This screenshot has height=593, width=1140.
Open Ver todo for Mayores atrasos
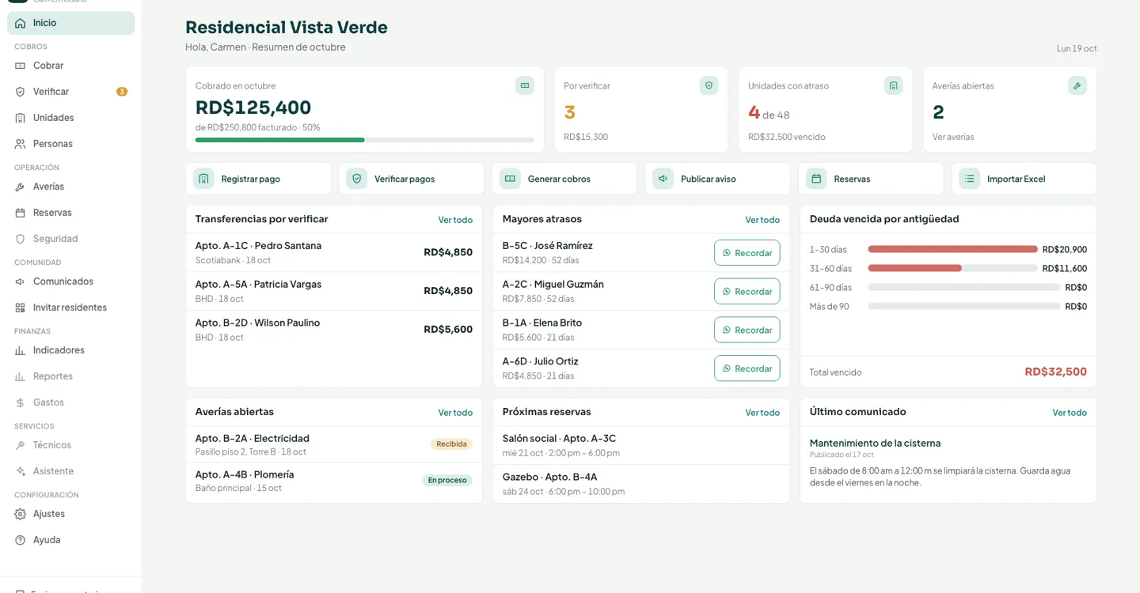[x=762, y=220]
